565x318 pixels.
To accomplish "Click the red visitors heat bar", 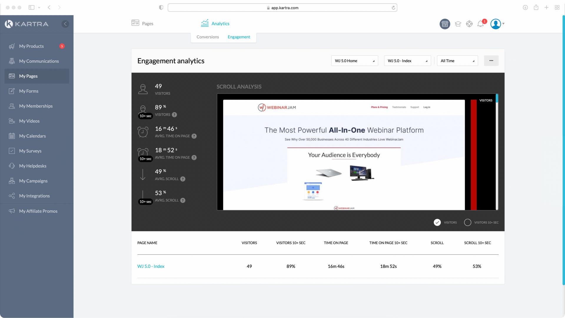I will coord(473,154).
